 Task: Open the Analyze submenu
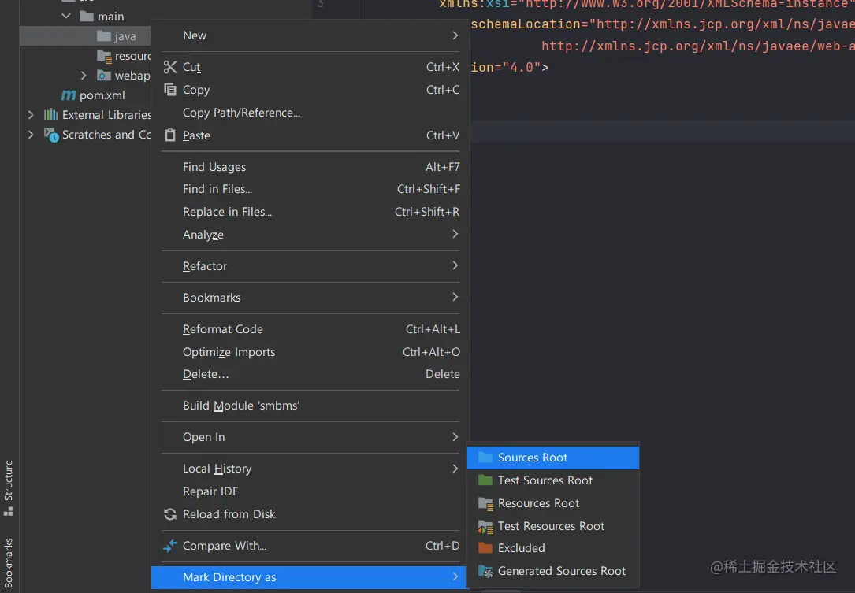310,235
